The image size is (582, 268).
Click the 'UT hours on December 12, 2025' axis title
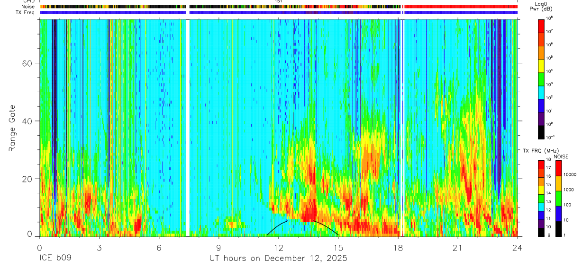coord(279,259)
